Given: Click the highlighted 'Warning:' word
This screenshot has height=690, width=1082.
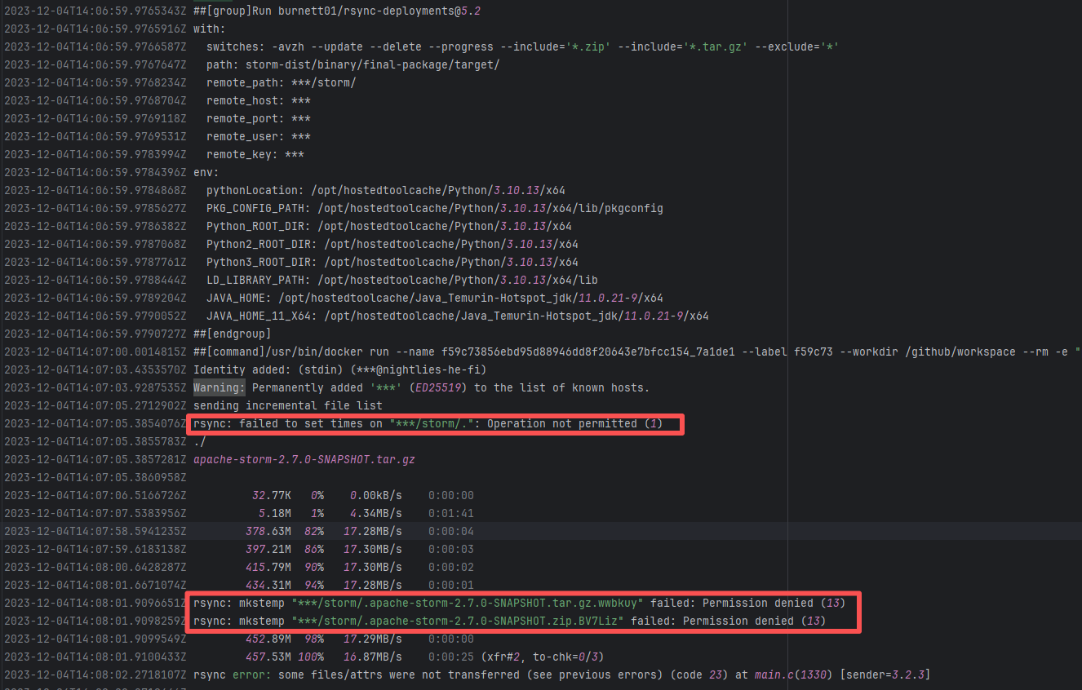Looking at the screenshot, I should [x=219, y=387].
